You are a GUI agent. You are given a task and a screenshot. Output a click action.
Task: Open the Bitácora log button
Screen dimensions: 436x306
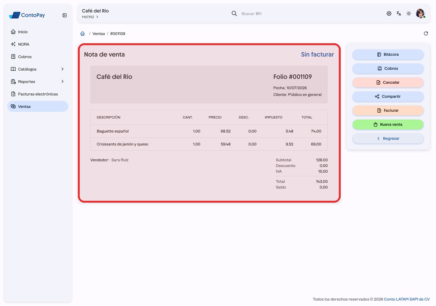(x=388, y=54)
